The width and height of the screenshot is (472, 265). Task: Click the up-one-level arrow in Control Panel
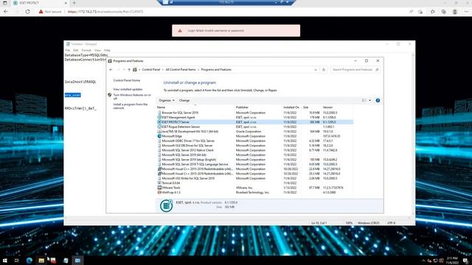(x=129, y=70)
